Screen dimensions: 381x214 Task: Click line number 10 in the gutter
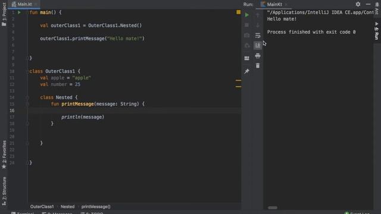point(12,71)
